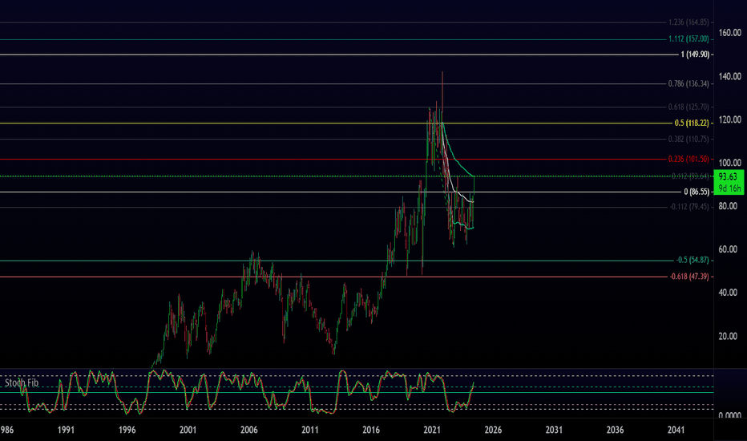Click the 0.382 (110.75) Fibonacci label
The image size is (747, 441).
[688, 140]
